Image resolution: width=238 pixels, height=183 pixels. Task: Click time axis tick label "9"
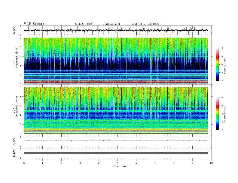coord(192,163)
